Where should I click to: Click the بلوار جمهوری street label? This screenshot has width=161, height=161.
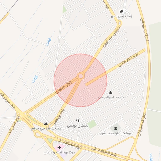pos(64,87)
